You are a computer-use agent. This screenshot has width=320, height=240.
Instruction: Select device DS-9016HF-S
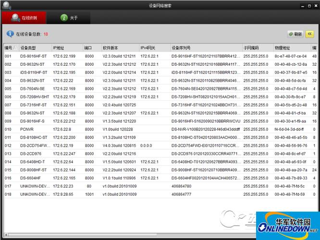click(32, 121)
